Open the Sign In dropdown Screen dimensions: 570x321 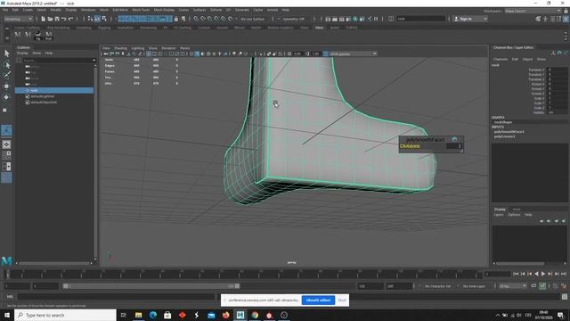click(470, 19)
